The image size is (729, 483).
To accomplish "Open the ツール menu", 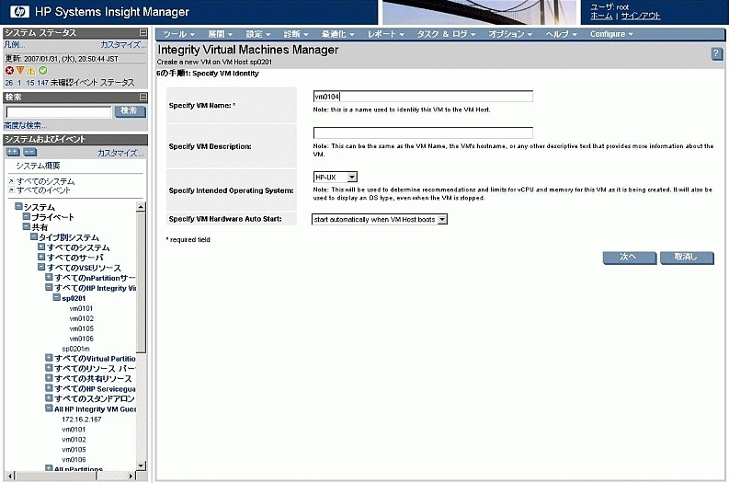I will pos(178,34).
